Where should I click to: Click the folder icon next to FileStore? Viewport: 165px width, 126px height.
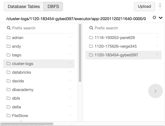(x=8, y=115)
